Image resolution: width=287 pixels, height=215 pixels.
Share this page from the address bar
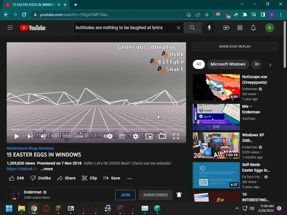[198, 15]
